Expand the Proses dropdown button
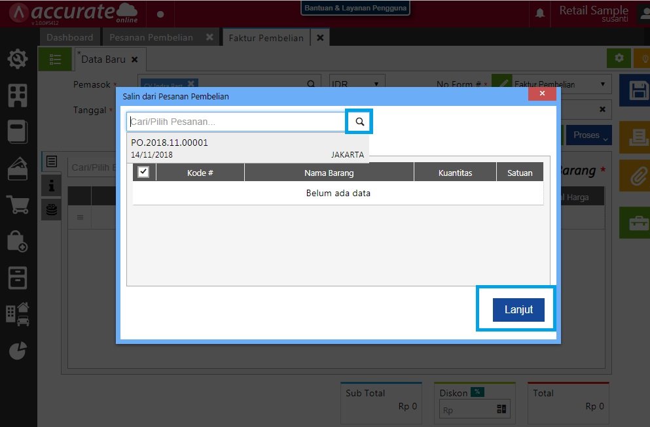This screenshot has height=427, width=650. (588, 135)
